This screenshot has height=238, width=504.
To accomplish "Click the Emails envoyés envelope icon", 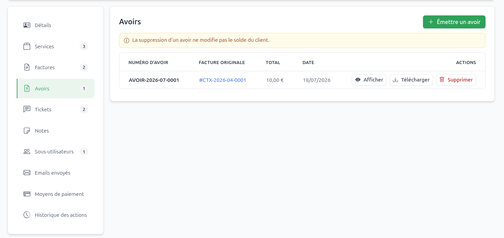I will click(x=27, y=173).
